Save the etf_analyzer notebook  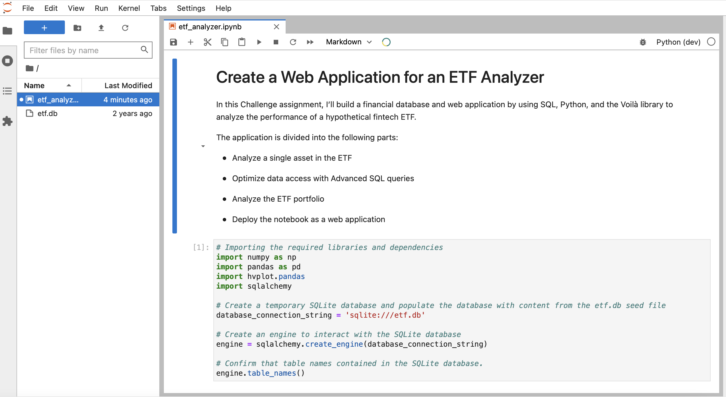(173, 42)
